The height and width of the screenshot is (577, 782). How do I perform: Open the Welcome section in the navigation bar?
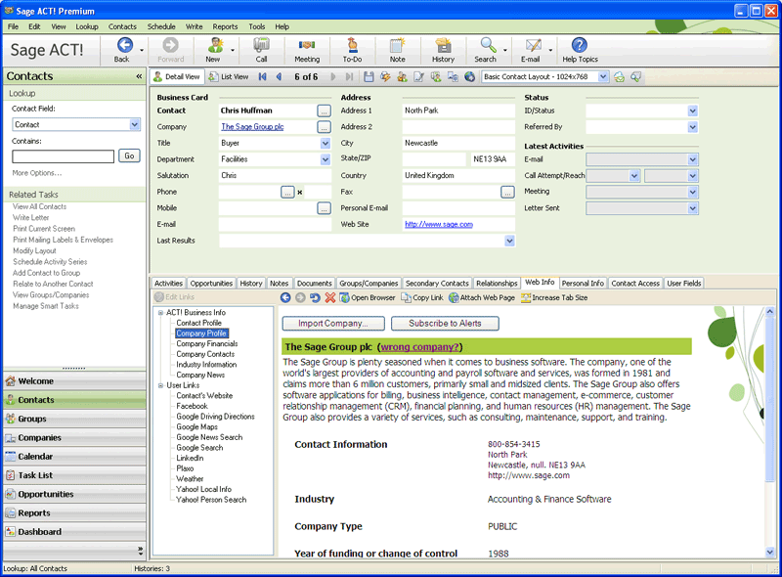point(74,381)
